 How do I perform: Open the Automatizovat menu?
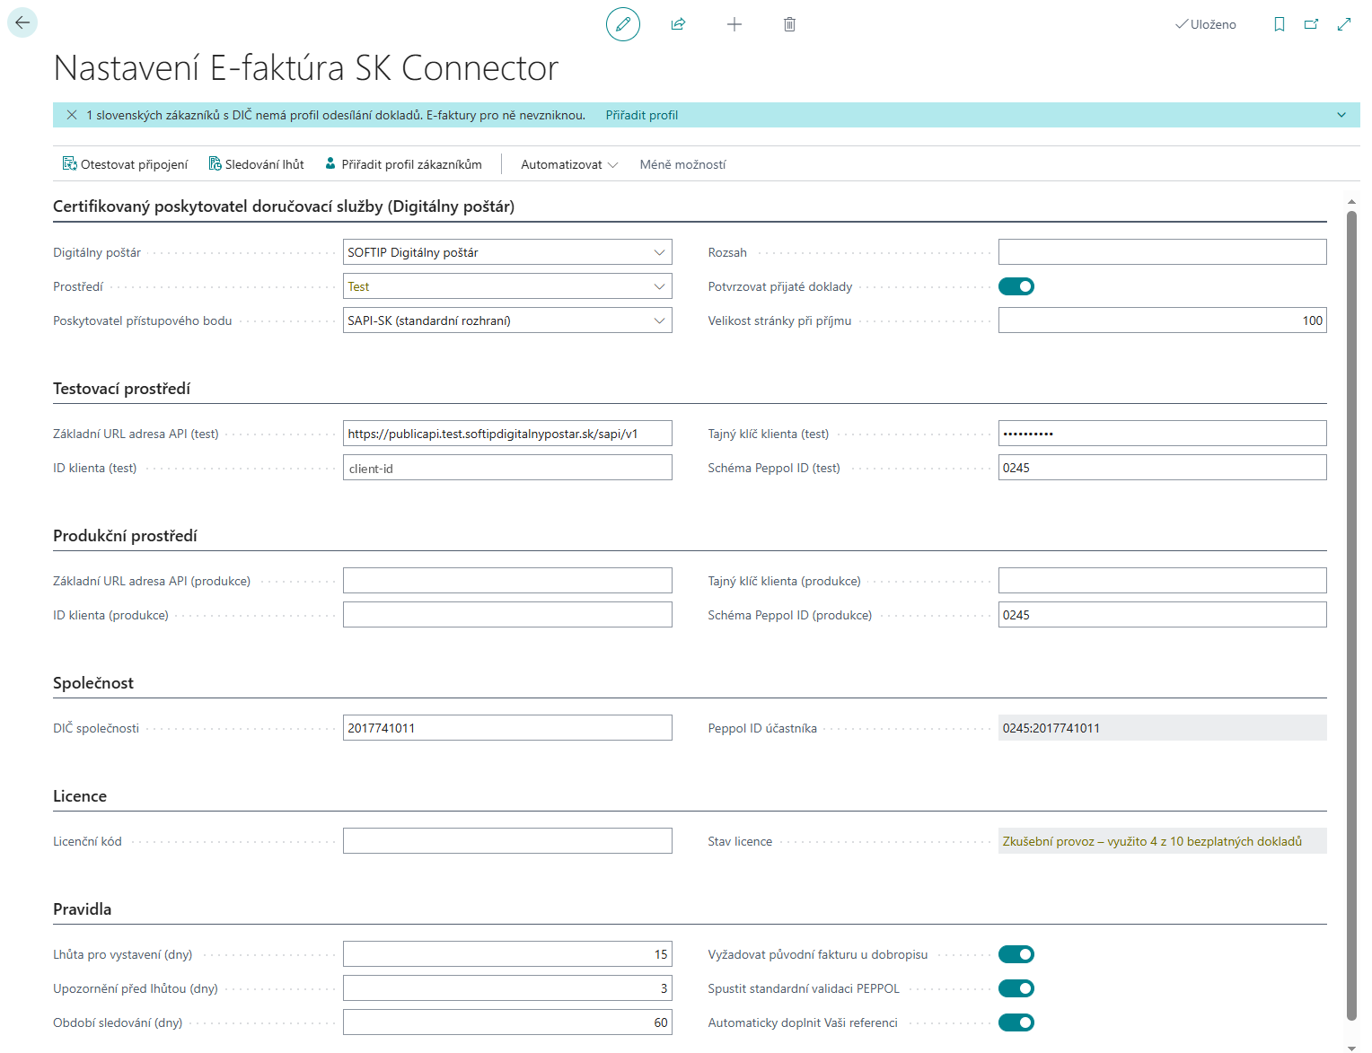569,164
